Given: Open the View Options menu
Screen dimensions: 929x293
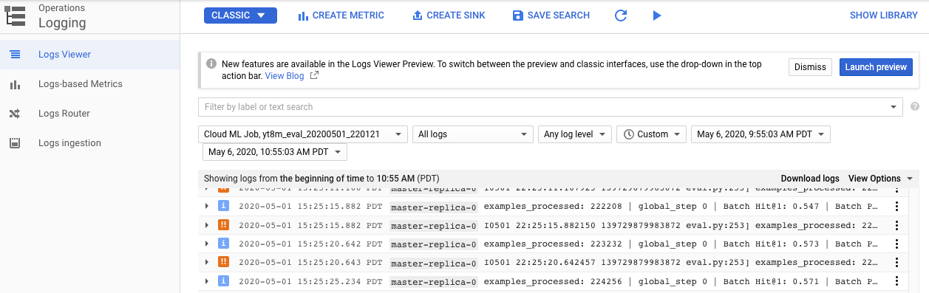Looking at the screenshot, I should click(881, 179).
